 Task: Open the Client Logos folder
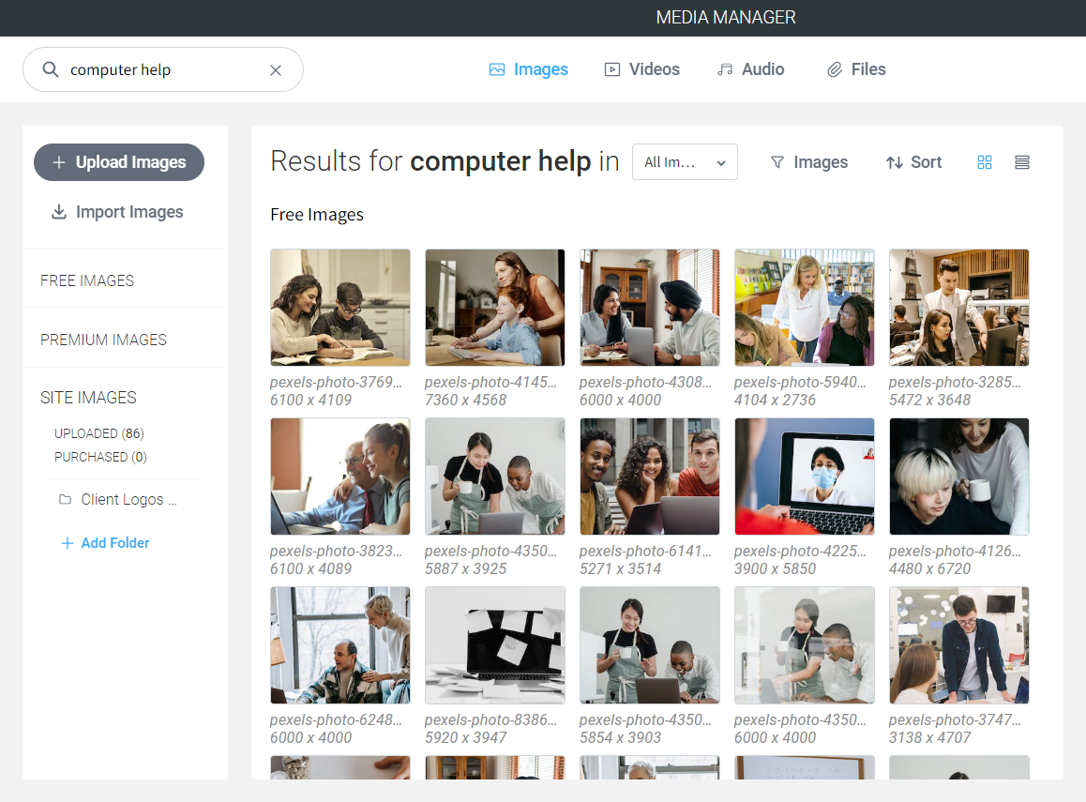[x=118, y=499]
